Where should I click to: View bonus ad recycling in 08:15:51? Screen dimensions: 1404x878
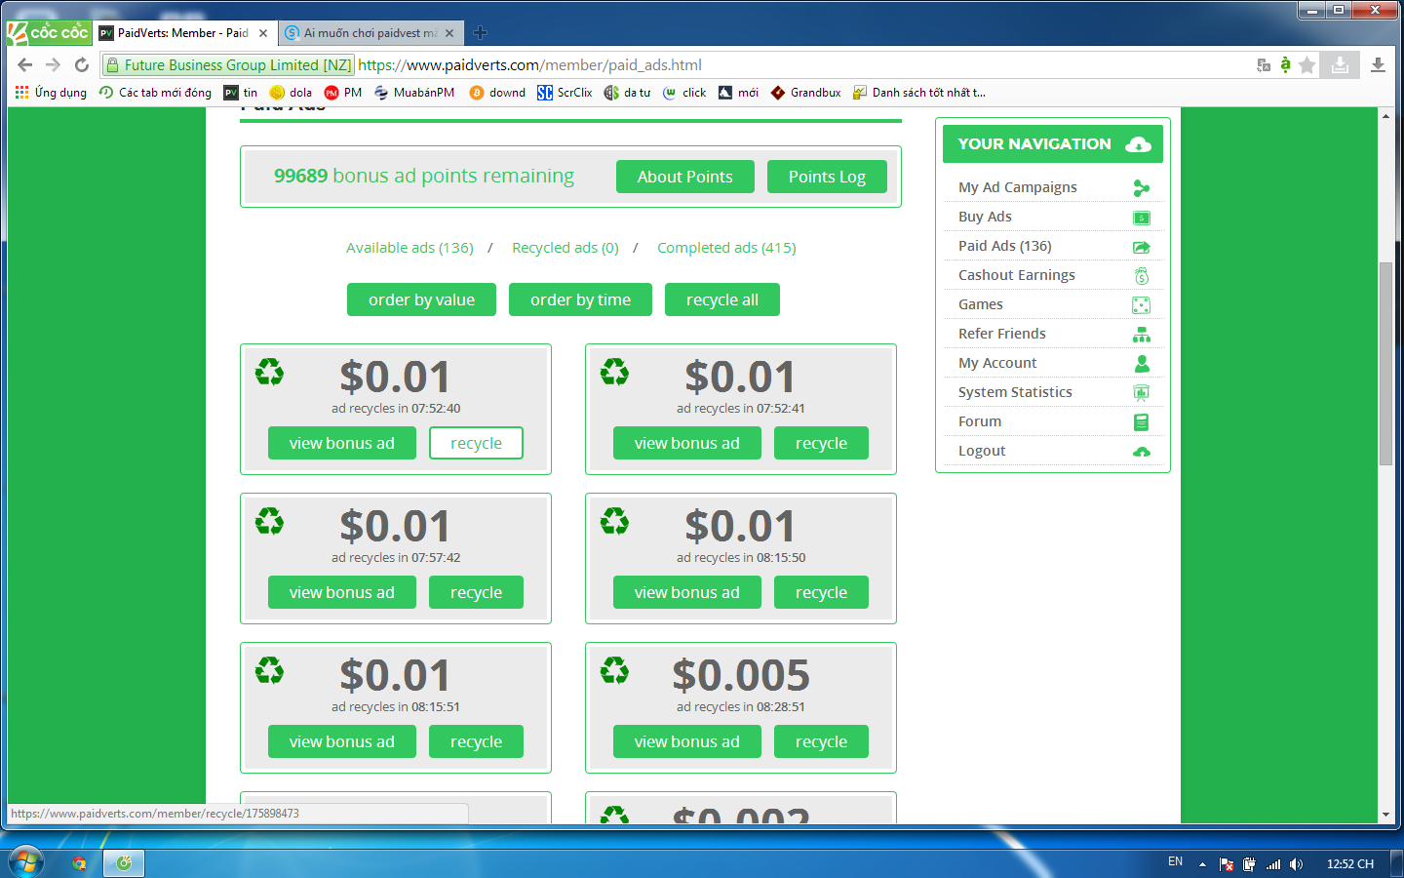(x=342, y=741)
